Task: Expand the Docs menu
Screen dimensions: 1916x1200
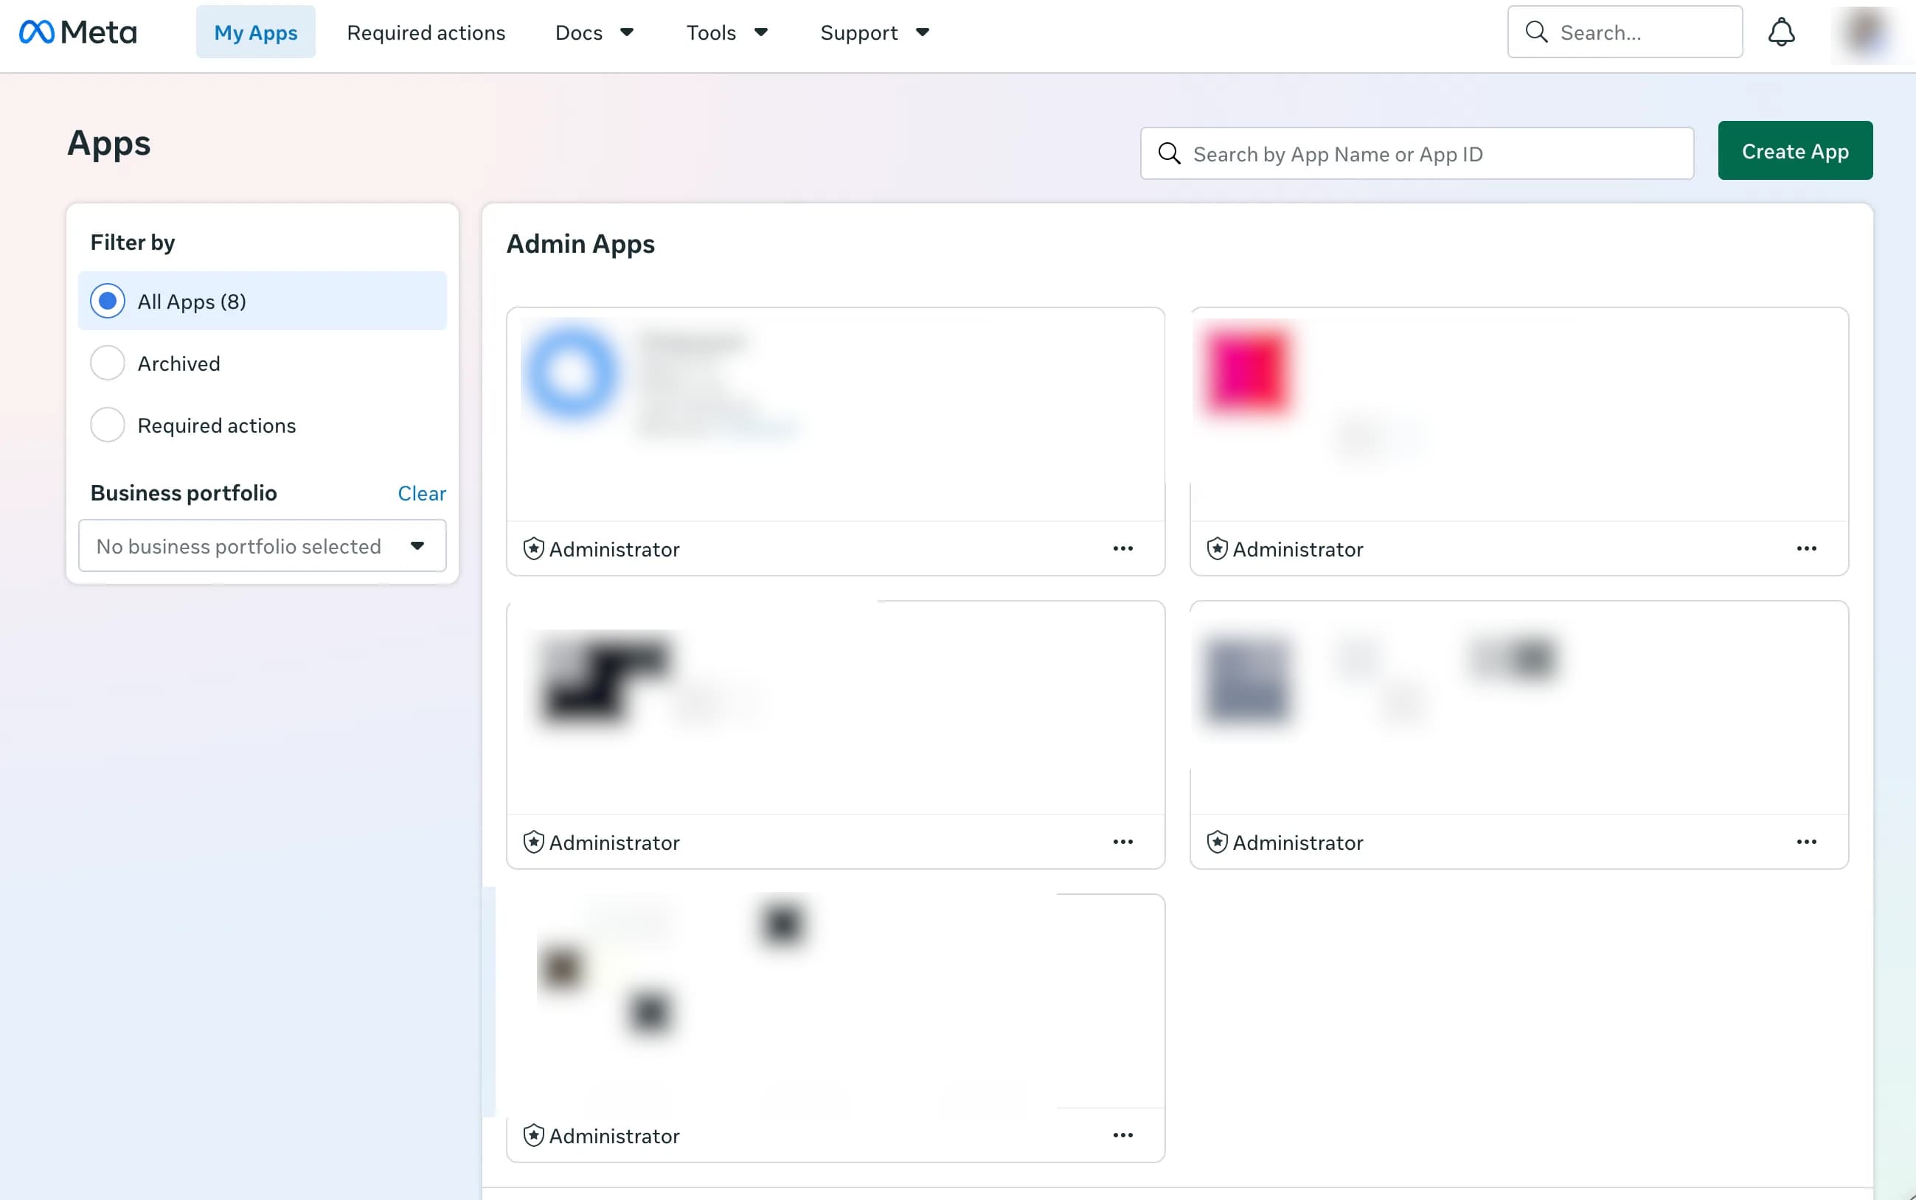Action: (x=594, y=32)
